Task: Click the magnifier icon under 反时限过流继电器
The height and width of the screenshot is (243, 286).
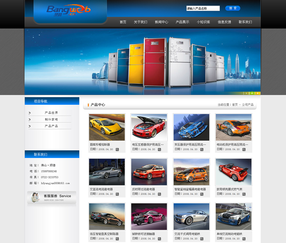Action: [159, 194]
